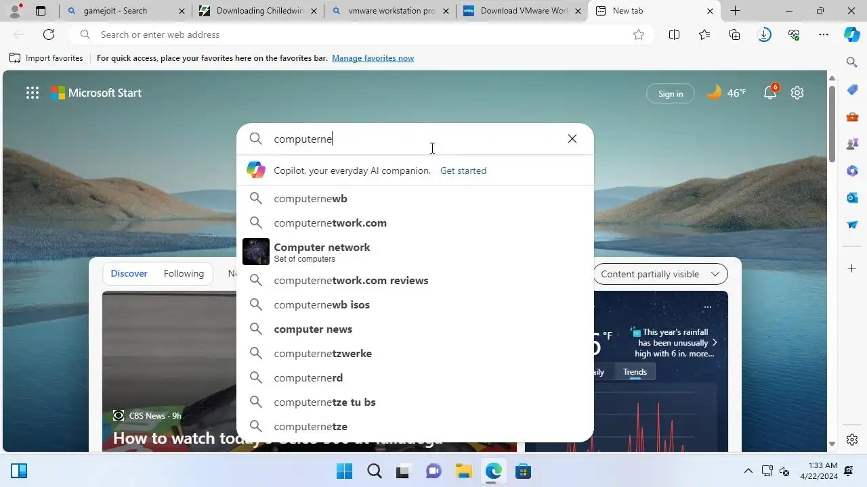Open the weather card ellipsis menu
This screenshot has height=487, width=867.
tap(707, 307)
